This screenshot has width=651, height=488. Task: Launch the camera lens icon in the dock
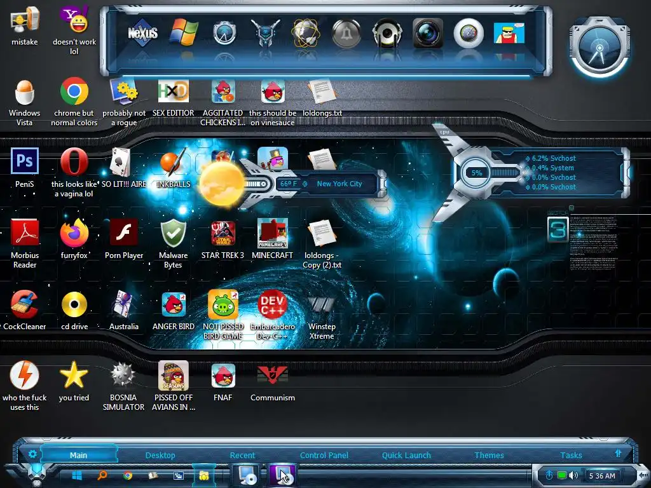[428, 33]
